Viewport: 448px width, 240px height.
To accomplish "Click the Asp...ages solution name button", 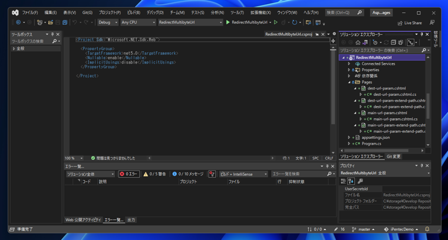I will pyautogui.click(x=381, y=12).
